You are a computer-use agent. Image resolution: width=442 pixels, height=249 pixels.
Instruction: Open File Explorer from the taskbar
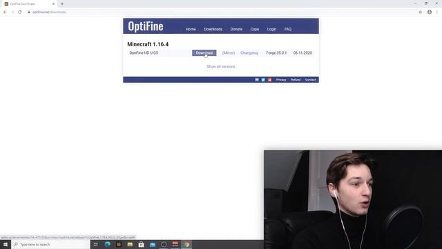pos(130,244)
